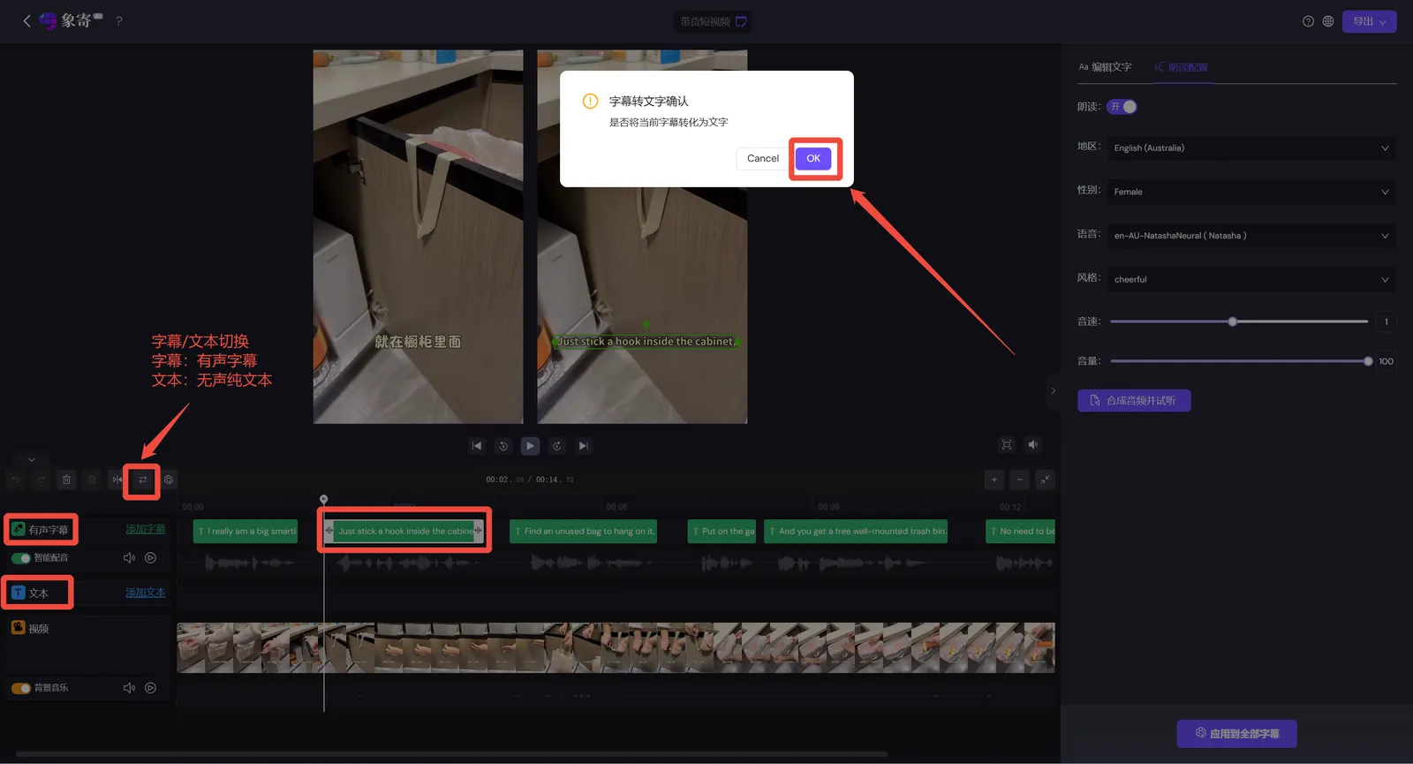Viewport: 1413px width, 764px height.
Task: Click the back arrow beside the 象寄 logo
Action: click(x=26, y=20)
